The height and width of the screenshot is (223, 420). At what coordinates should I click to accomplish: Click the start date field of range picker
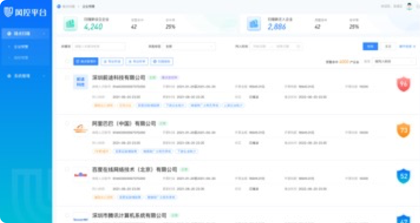click(x=259, y=46)
